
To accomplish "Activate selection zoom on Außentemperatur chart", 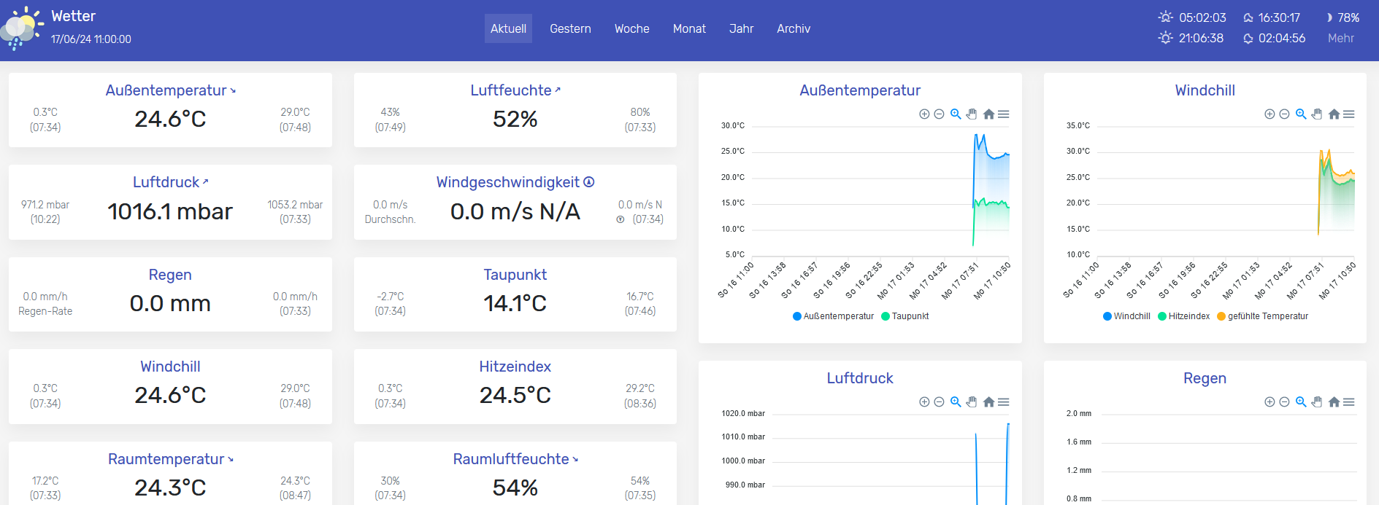I will point(956,114).
